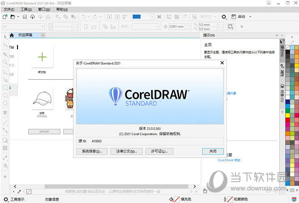This screenshot has width=299, height=203.
Task: Select the Ellipse tool in toolbox
Action: (x=5, y=95)
